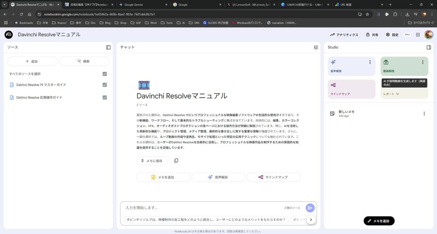Click the 新しいメモ note icon
Viewport: 437px width, 234px height.
(x=332, y=114)
